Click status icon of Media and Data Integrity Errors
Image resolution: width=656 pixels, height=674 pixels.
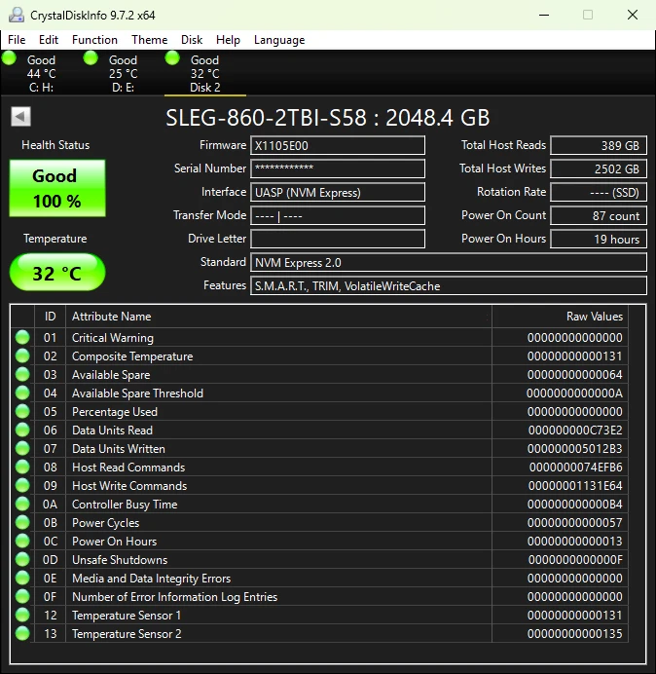pyautogui.click(x=22, y=578)
